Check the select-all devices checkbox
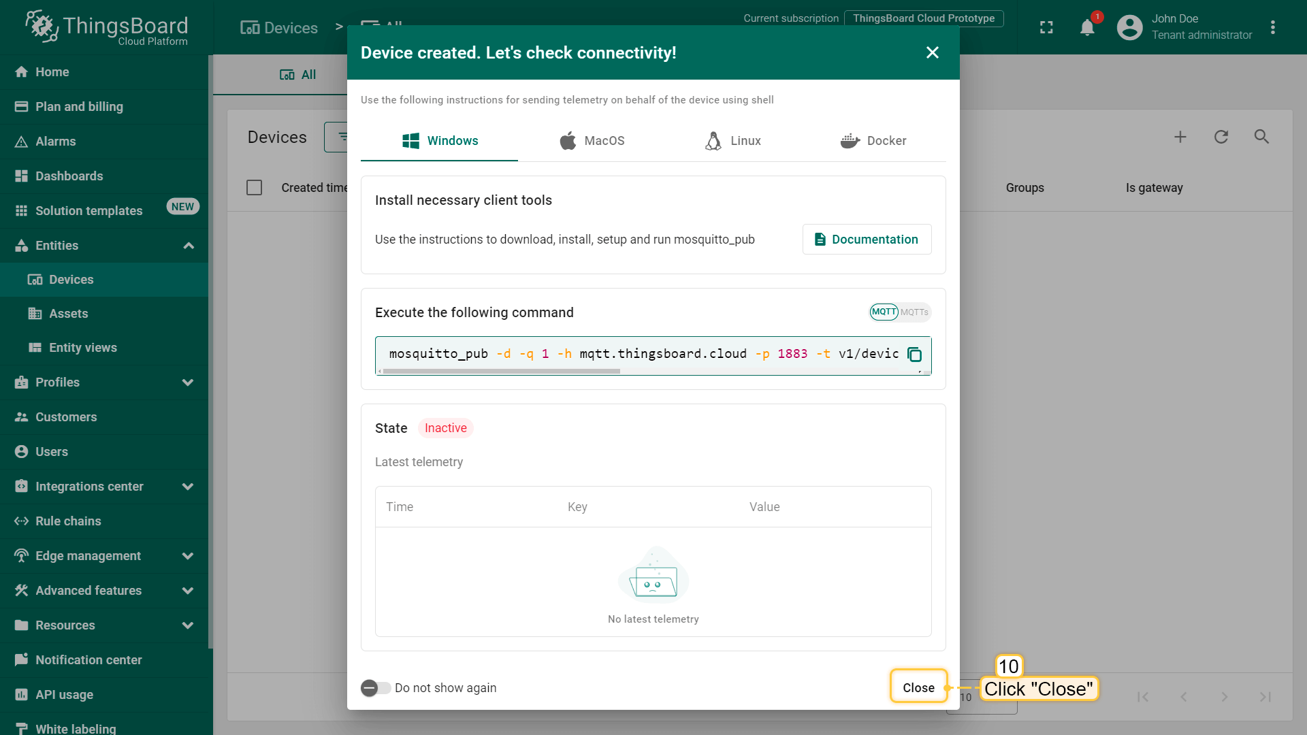Viewport: 1307px width, 735px height. tap(254, 188)
